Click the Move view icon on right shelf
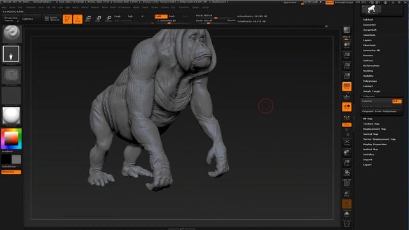The height and width of the screenshot is (230, 409). tap(346, 153)
